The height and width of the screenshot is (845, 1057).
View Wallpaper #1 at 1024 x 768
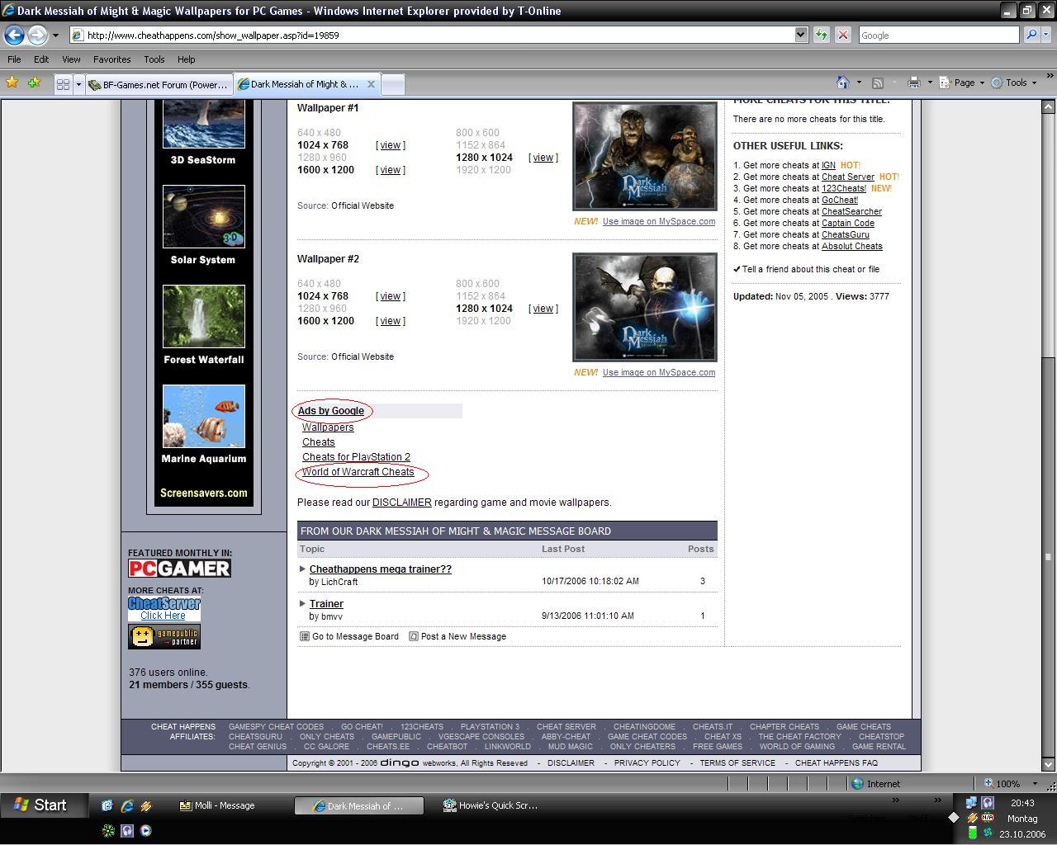pos(391,145)
